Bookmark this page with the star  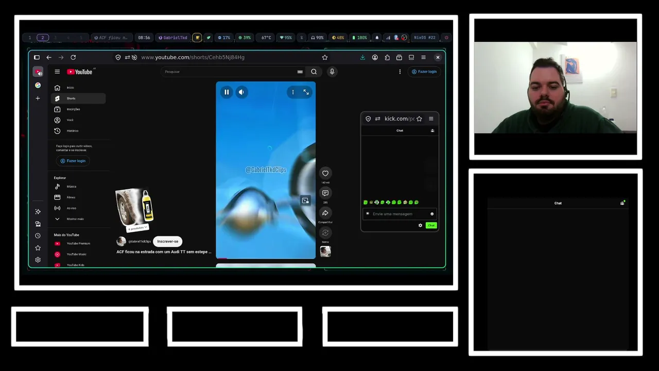pyautogui.click(x=325, y=57)
